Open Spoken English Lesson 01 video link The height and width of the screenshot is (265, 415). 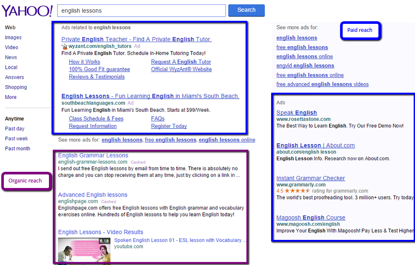click(x=180, y=240)
